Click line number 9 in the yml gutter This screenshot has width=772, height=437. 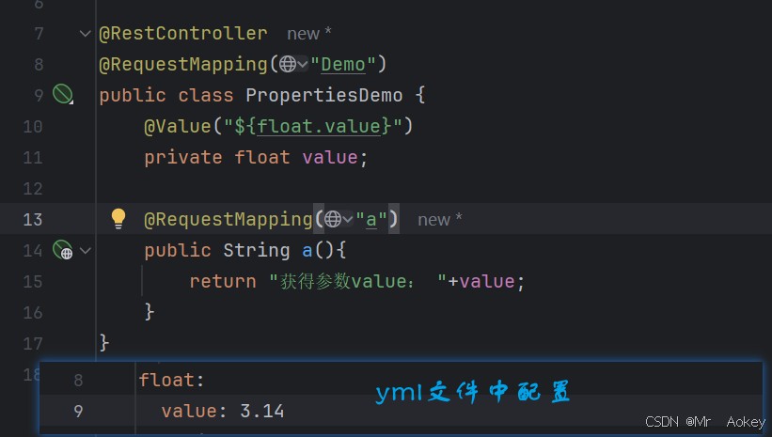[x=78, y=411]
